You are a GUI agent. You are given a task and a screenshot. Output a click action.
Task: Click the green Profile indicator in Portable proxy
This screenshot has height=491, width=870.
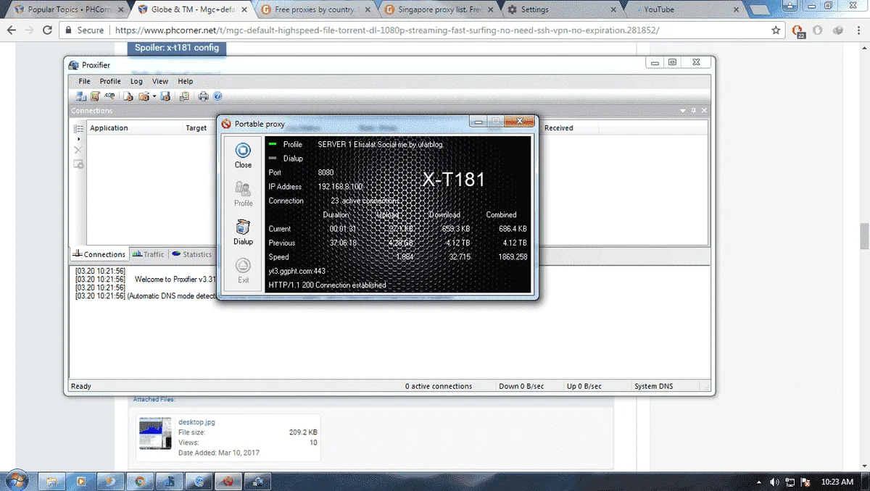coord(273,144)
